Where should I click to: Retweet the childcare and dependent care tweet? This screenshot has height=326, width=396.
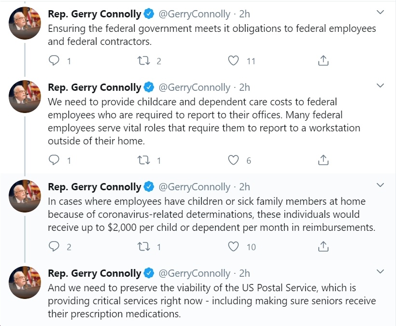pyautogui.click(x=143, y=160)
